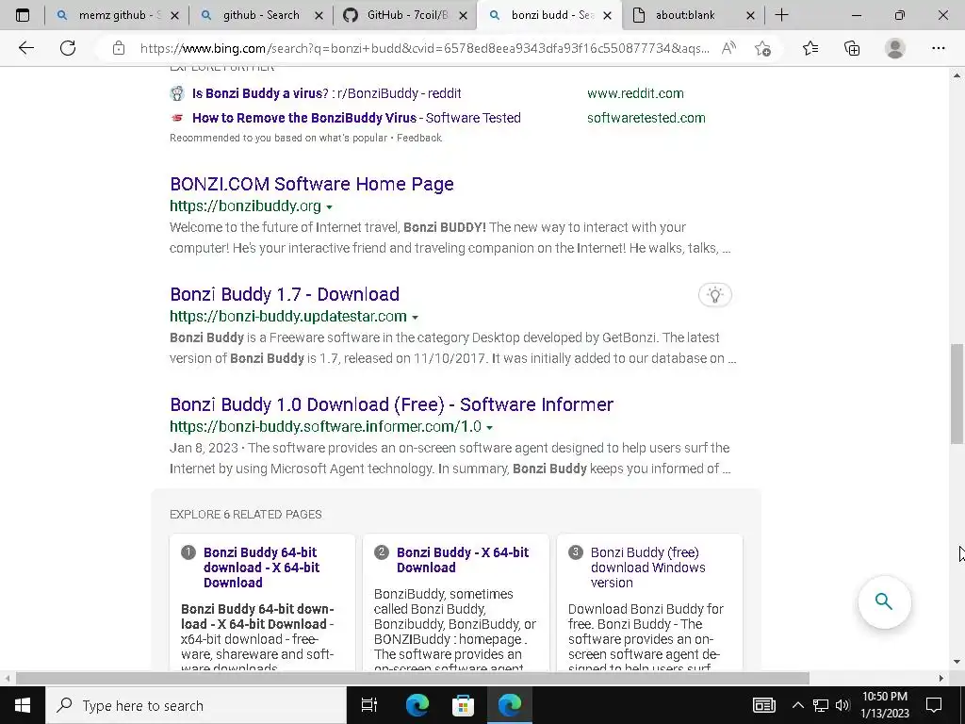Open related page Bonzi Buddy 64-bit download
Viewport: 965px width, 724px height.
(262, 567)
